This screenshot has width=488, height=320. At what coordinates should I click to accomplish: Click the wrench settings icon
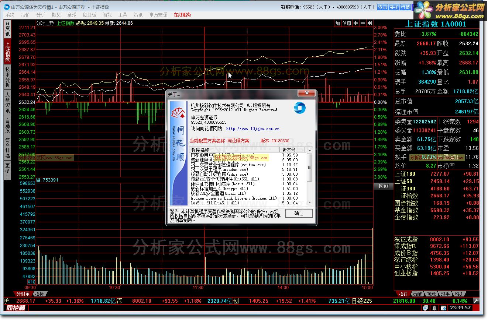point(477,301)
